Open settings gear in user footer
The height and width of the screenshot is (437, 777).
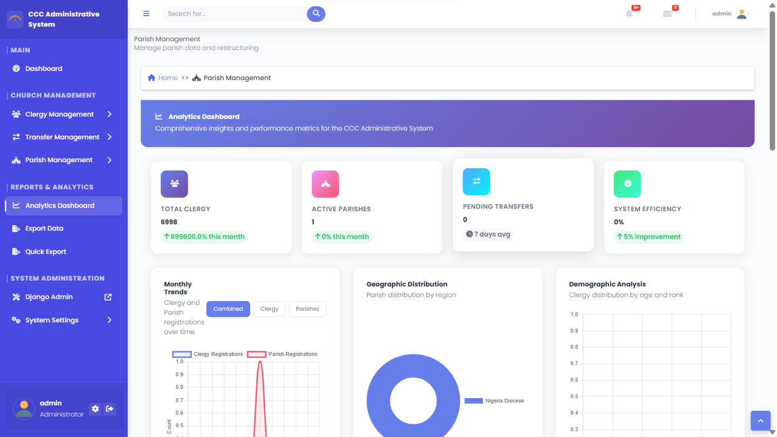click(x=95, y=409)
